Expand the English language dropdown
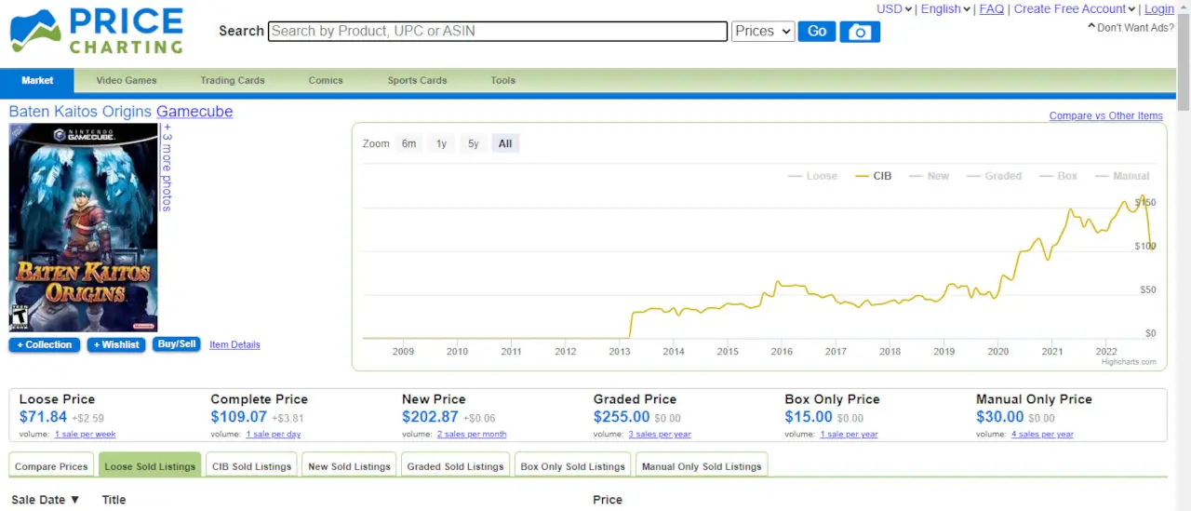 point(946,9)
